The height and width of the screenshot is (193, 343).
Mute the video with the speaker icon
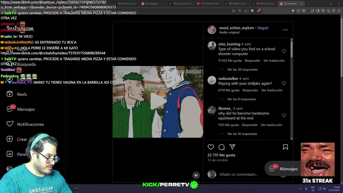tap(196, 175)
